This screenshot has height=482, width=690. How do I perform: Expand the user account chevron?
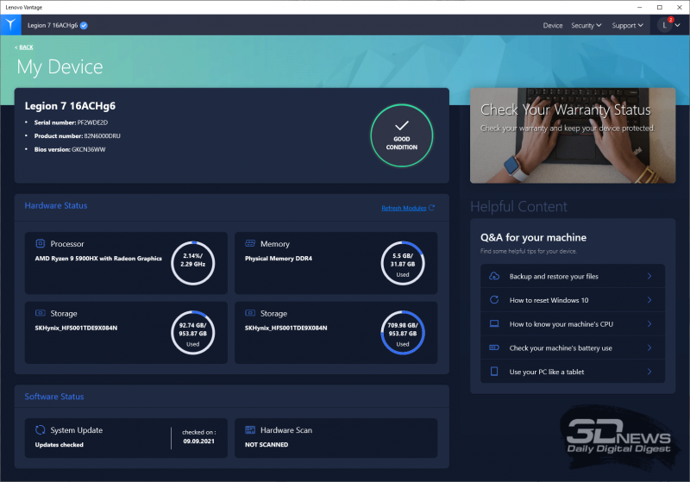click(678, 25)
